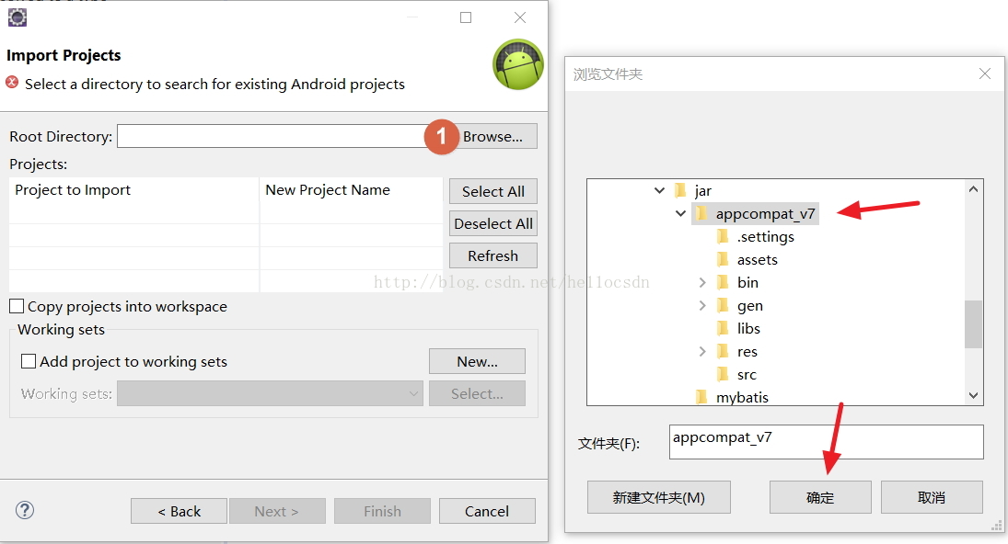Image resolution: width=1008 pixels, height=544 pixels.
Task: Click the folder tree scroll-down arrow
Action: 973,395
